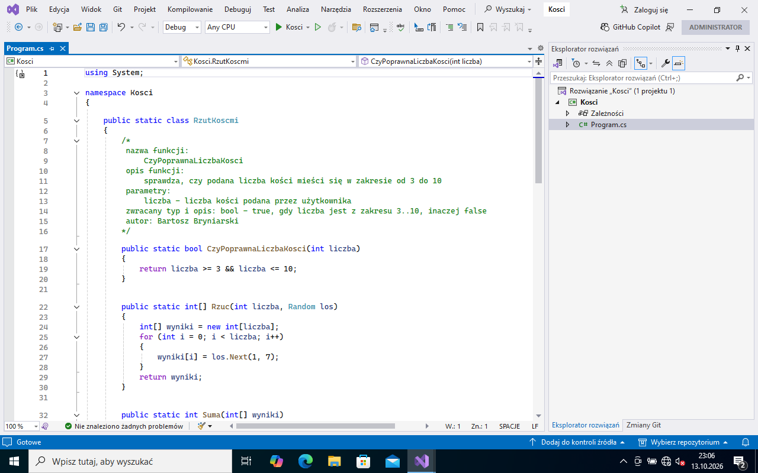Start without debugging using hollow green arrow

tap(318, 27)
